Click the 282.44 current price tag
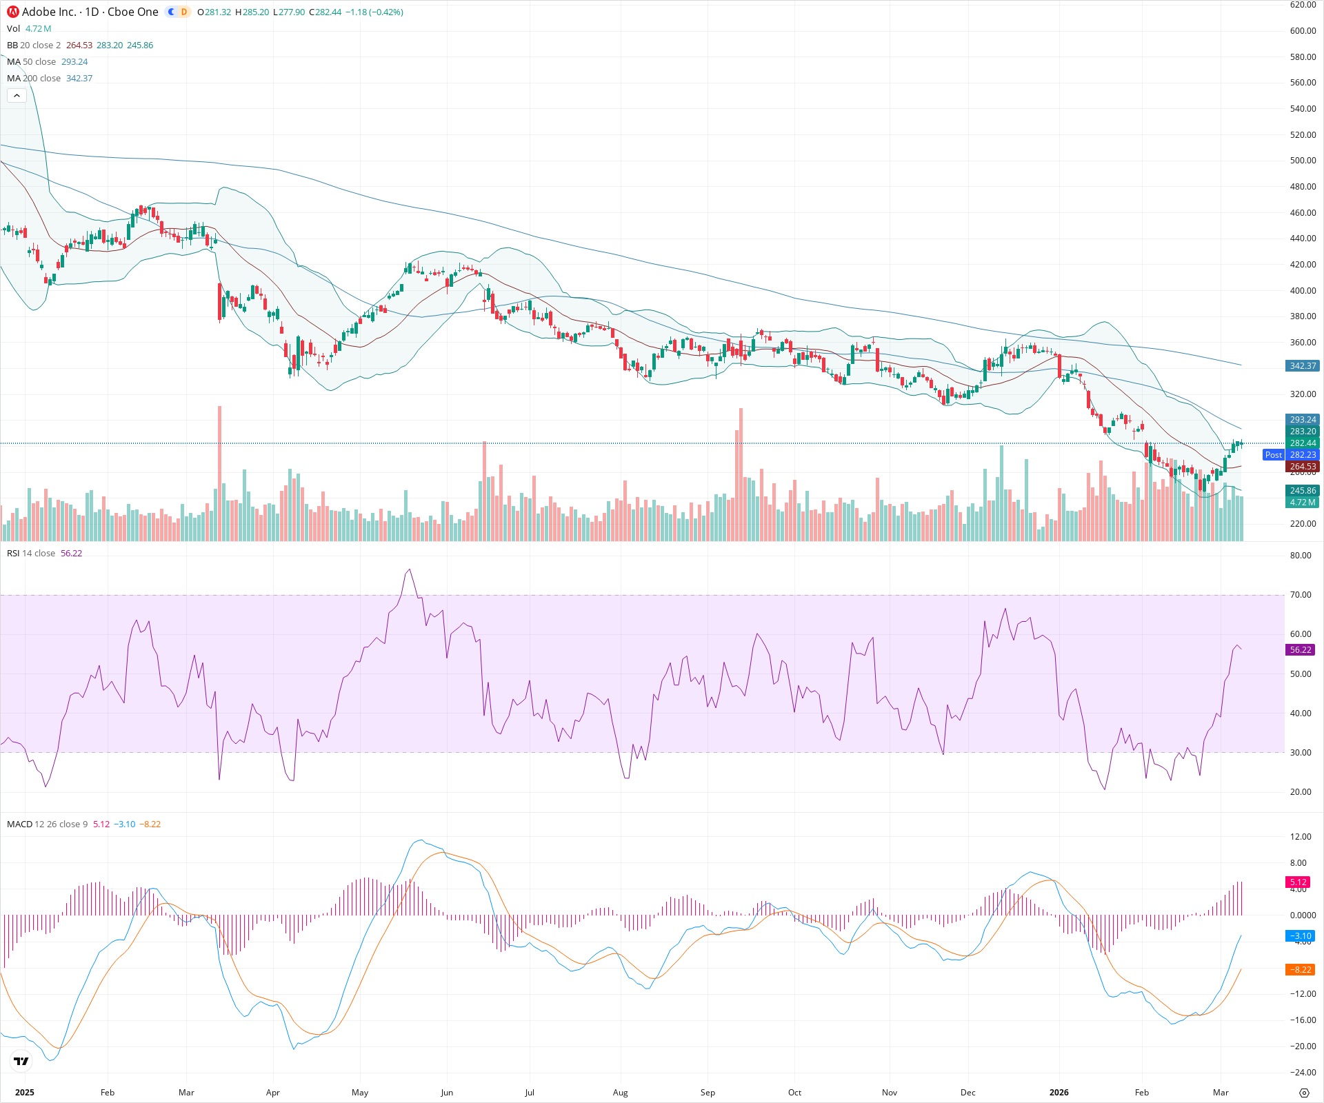Screen dimensions: 1324x1103 click(x=1302, y=443)
